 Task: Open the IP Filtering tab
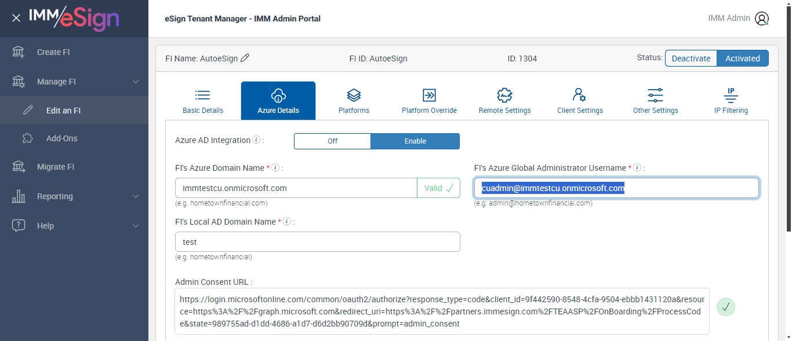coord(731,101)
